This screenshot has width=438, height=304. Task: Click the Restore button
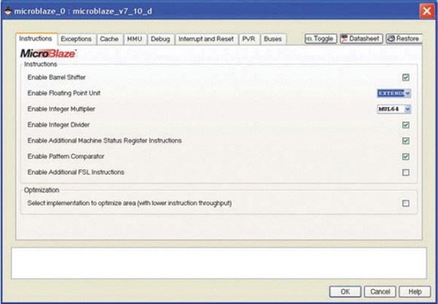coord(403,39)
